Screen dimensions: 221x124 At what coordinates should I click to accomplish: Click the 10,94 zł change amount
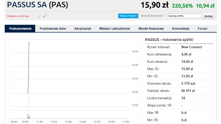coord(205,6)
